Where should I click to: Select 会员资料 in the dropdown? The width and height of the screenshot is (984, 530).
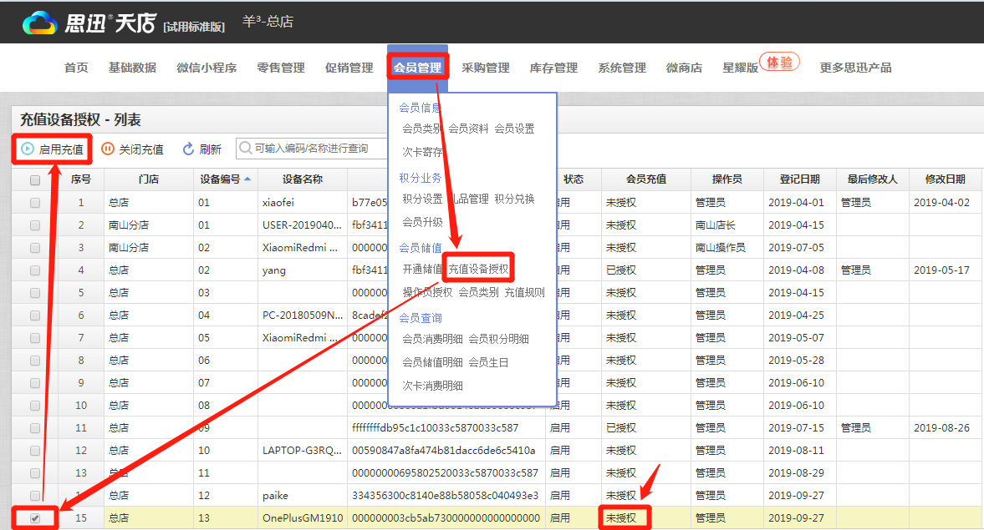coord(468,129)
